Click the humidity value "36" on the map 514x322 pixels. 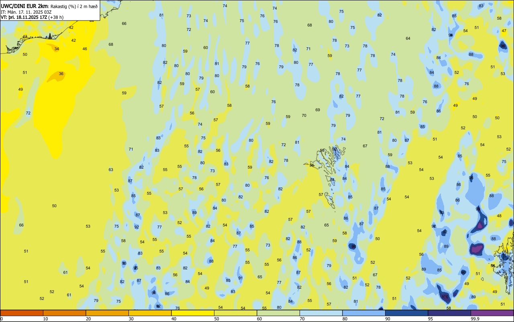coord(61,74)
